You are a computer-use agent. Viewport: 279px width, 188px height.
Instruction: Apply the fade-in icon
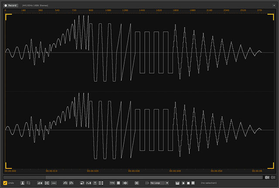tap(65, 183)
